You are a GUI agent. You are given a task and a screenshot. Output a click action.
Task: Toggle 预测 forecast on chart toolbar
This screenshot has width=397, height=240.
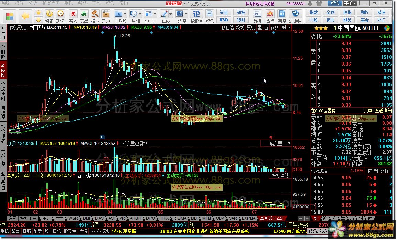click(x=275, y=27)
